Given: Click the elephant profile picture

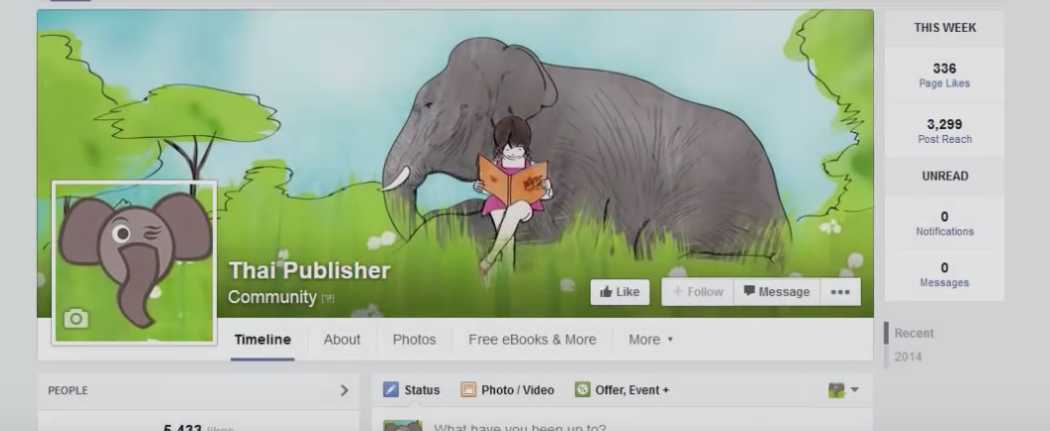Looking at the screenshot, I should [x=134, y=262].
